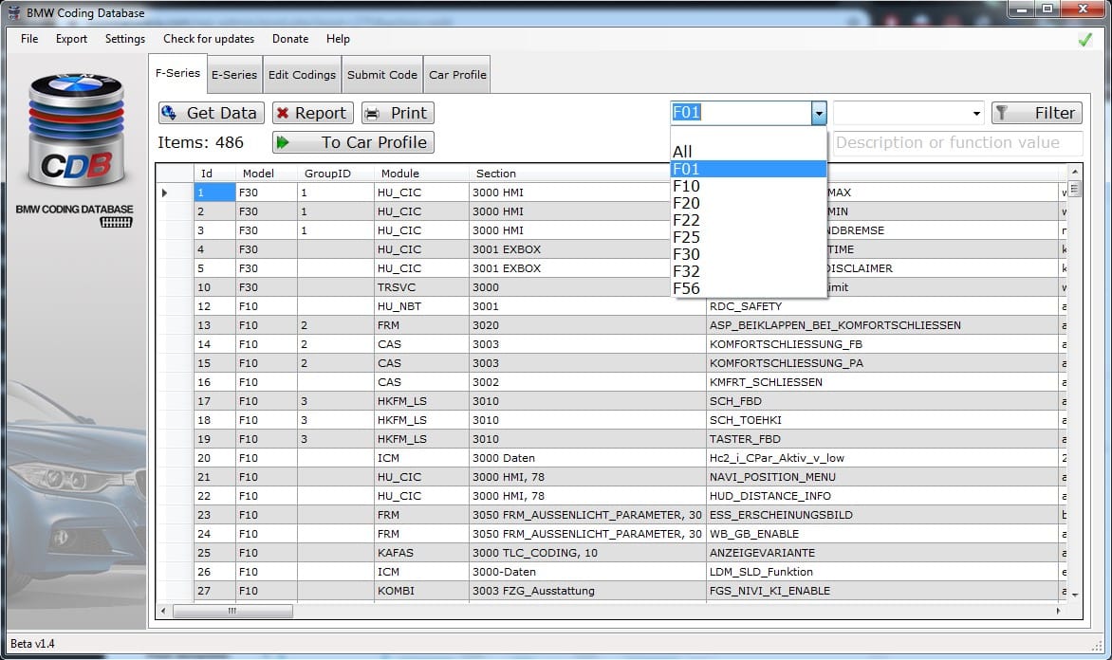Click the SCH_FBD cell

[x=882, y=401]
